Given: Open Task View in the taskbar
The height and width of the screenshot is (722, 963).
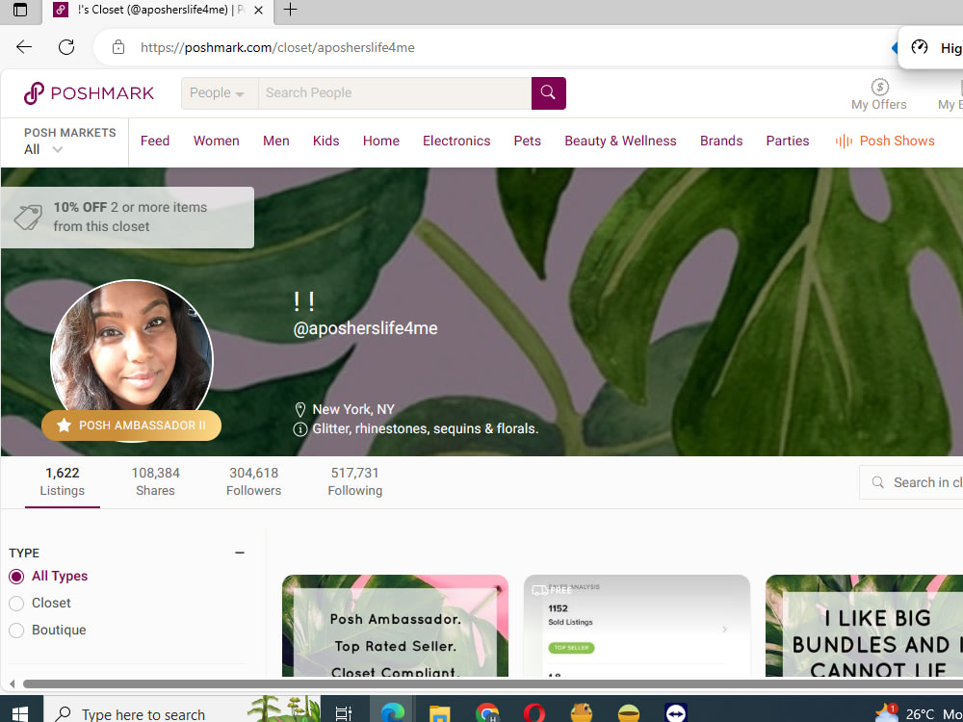Looking at the screenshot, I should point(344,713).
